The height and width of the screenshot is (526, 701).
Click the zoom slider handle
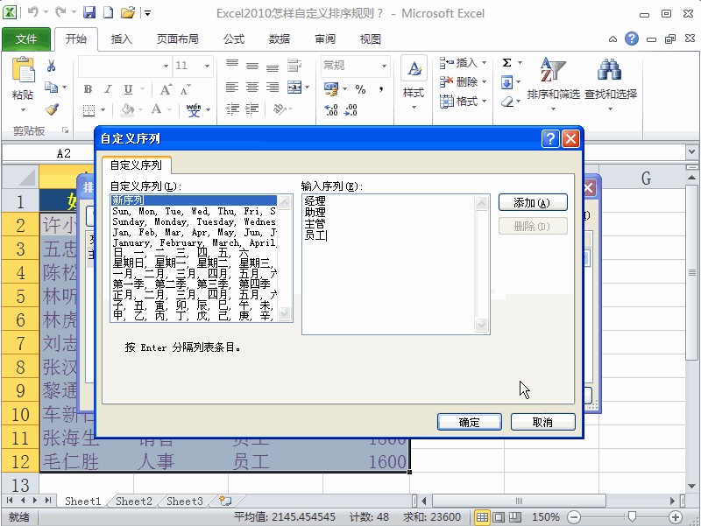tap(632, 517)
